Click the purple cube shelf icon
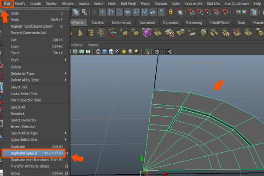Image resolution: width=264 pixels, height=176 pixels. click(147, 33)
